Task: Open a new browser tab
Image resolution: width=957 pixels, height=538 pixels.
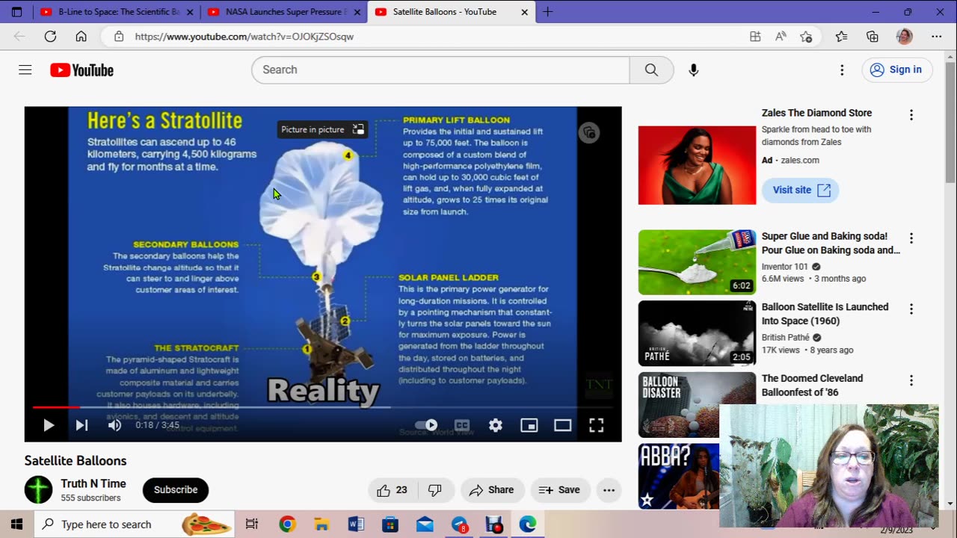Action: pos(548,12)
